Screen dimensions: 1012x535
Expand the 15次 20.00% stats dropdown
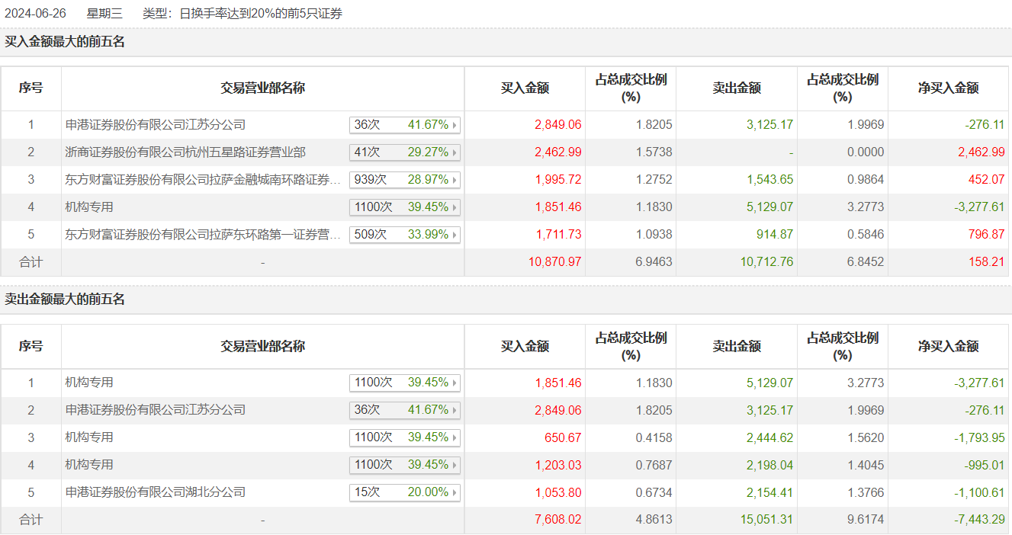coord(404,492)
